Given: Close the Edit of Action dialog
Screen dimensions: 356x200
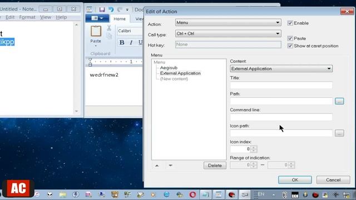Looking at the screenshot, I should coord(347,11).
